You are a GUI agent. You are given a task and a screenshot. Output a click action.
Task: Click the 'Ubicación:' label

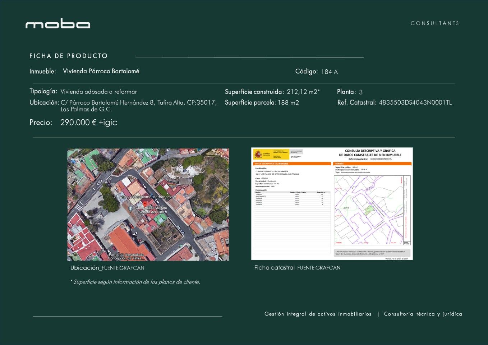tap(44, 102)
